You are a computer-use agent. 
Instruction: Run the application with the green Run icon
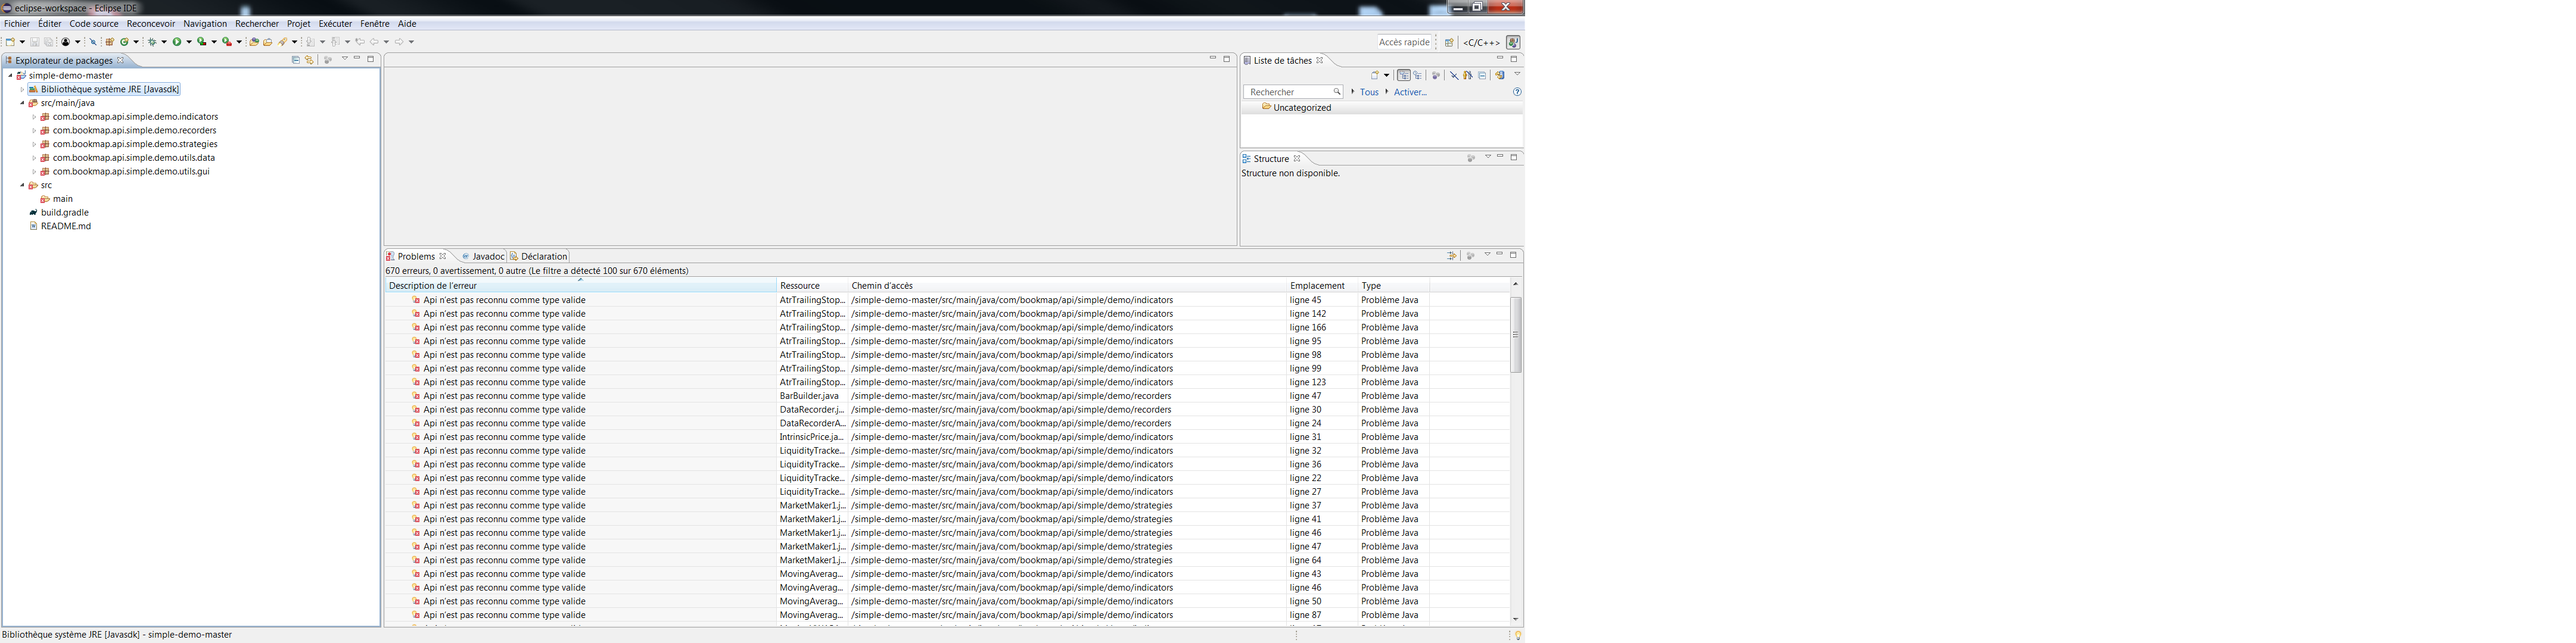[x=177, y=41]
